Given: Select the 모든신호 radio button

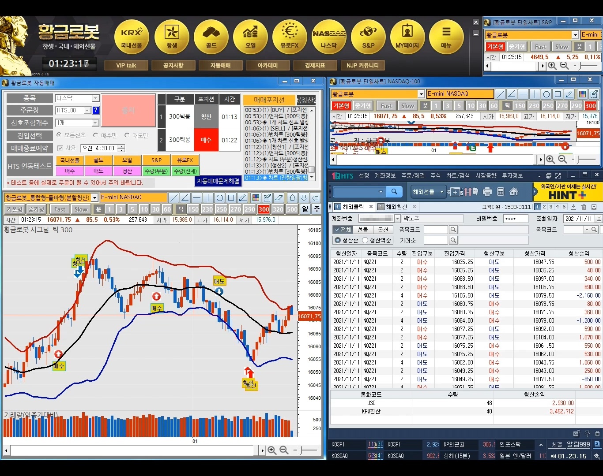Looking at the screenshot, I should [59, 135].
